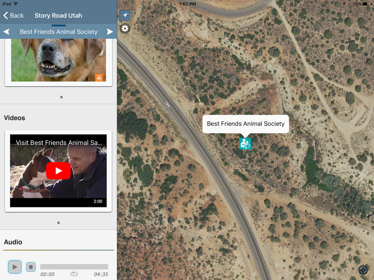Tap the location services arrow in status bar
Image resolution: width=374 pixels, height=280 pixels.
[x=344, y=4]
